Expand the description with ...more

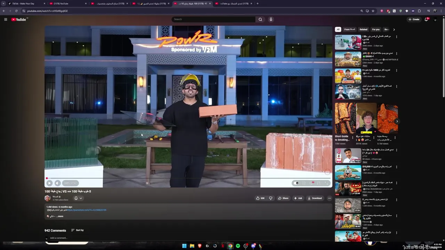pyautogui.click(x=60, y=216)
